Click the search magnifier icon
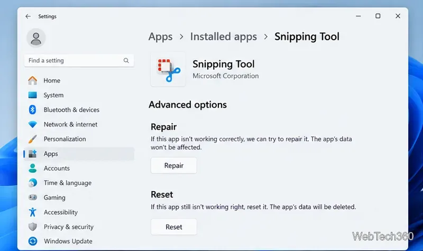This screenshot has width=423, height=251. 126,60
